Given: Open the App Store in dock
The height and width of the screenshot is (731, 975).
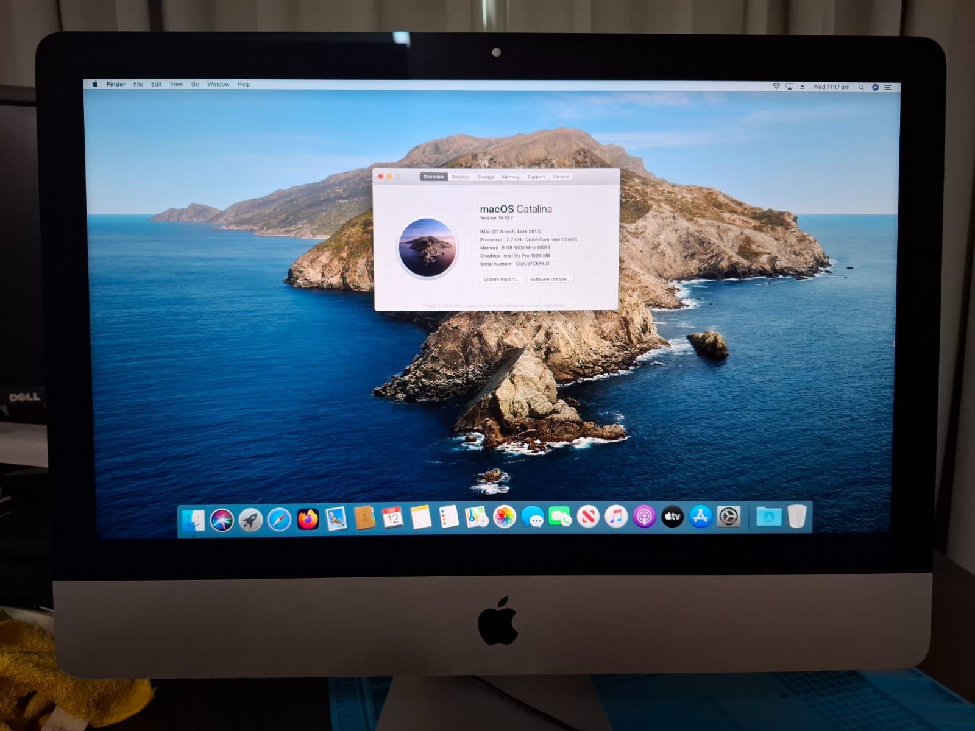Looking at the screenshot, I should [x=700, y=517].
